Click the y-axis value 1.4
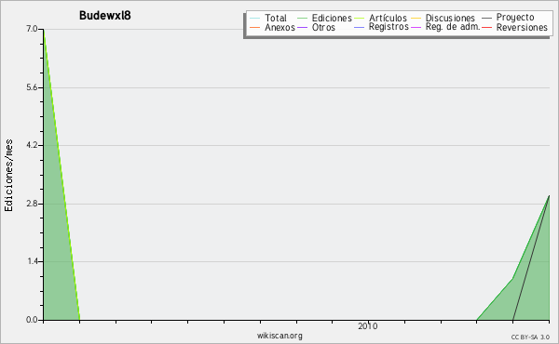 32,262
